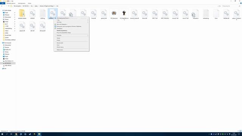This screenshot has height=136, width=242.
Task: Choose Otwórz za pomocą in context menu
Action: click(x=71, y=31)
